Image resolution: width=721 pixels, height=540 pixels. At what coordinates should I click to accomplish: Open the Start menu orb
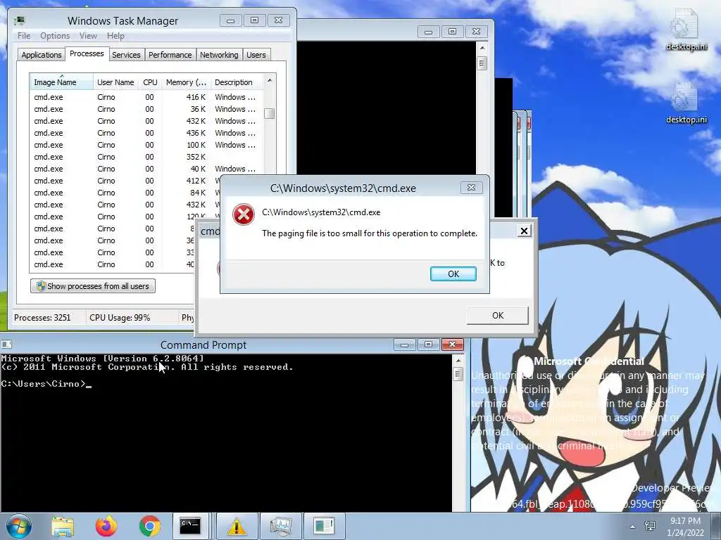19,526
